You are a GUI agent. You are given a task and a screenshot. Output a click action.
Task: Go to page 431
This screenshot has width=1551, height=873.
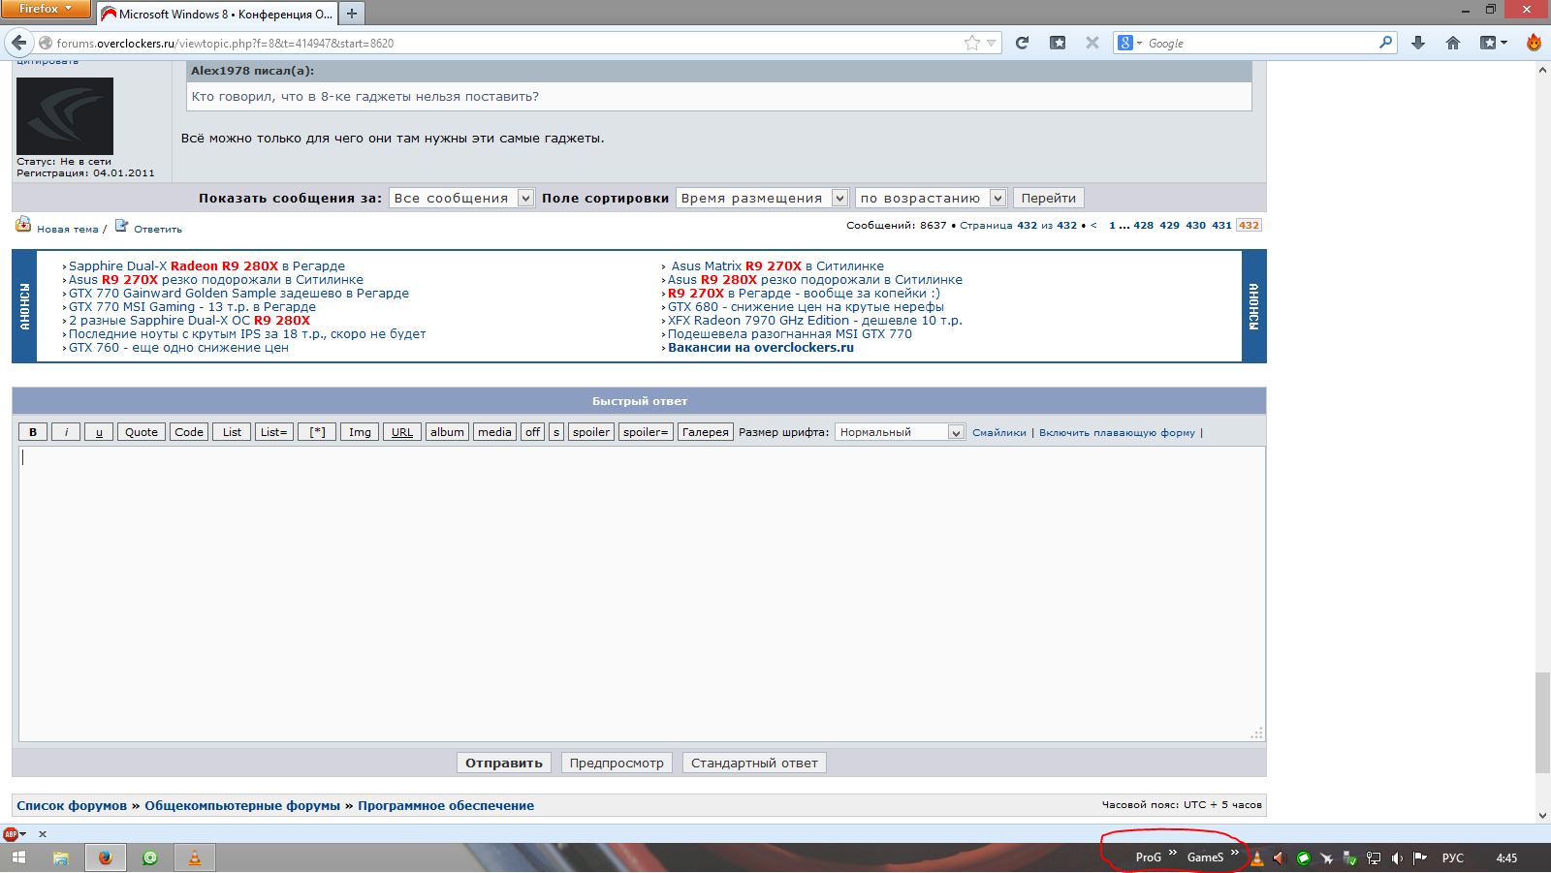click(x=1221, y=225)
